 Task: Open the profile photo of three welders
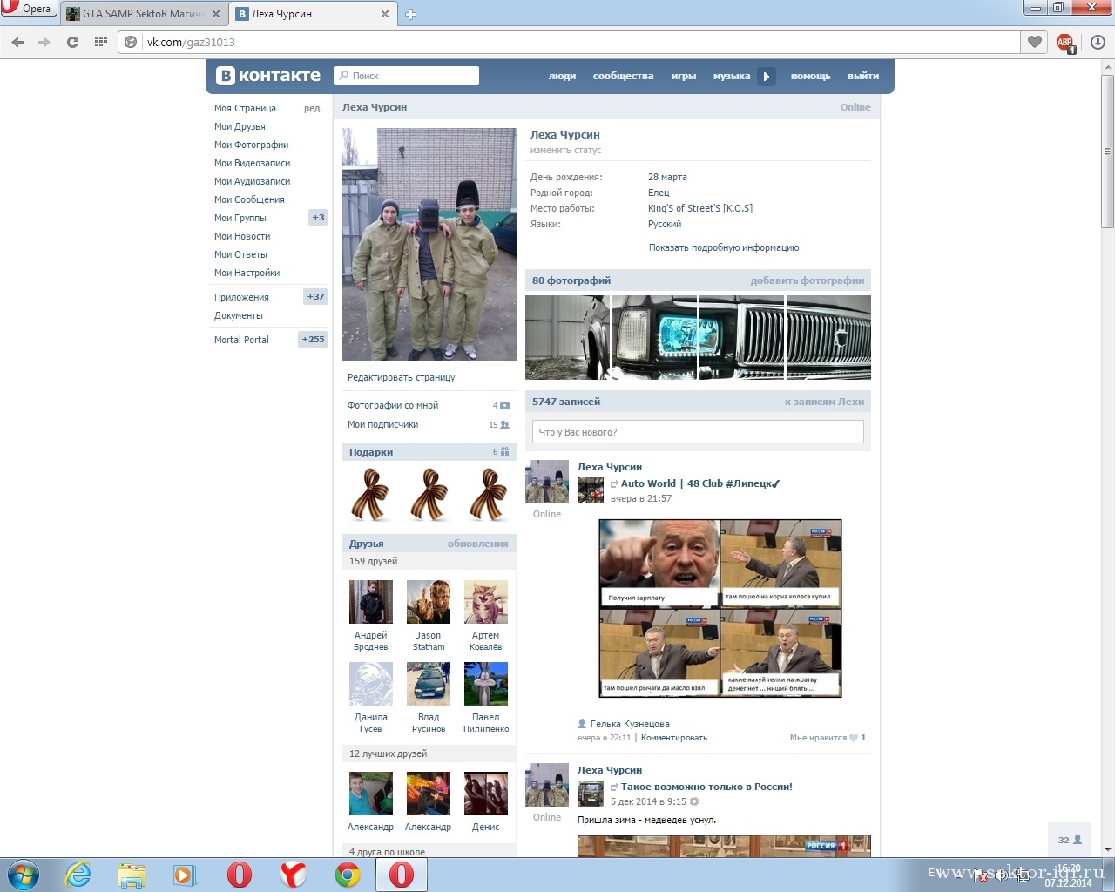coord(429,244)
